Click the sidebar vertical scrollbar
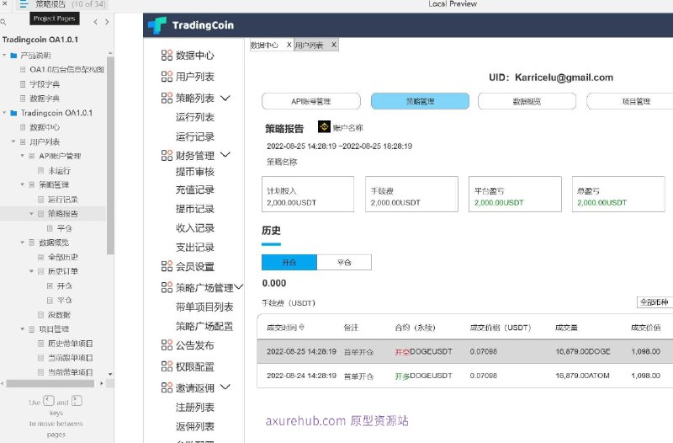673x443 pixels. pyautogui.click(x=110, y=155)
